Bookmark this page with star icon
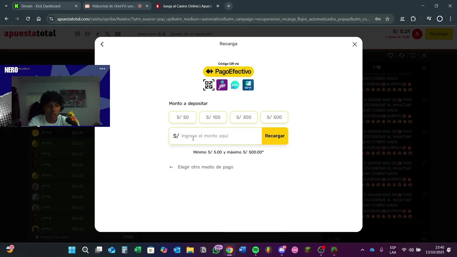457x257 pixels. click(387, 19)
